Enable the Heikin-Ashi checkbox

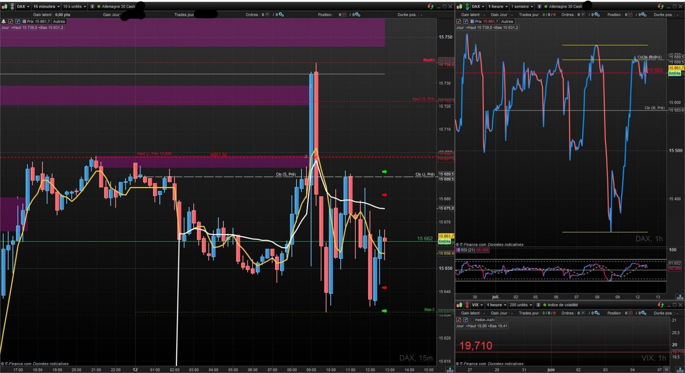coord(472,320)
